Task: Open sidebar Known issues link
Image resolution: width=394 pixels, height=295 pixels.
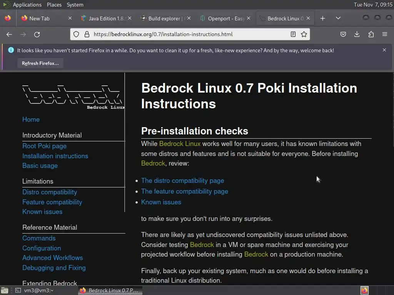Action: [42, 212]
